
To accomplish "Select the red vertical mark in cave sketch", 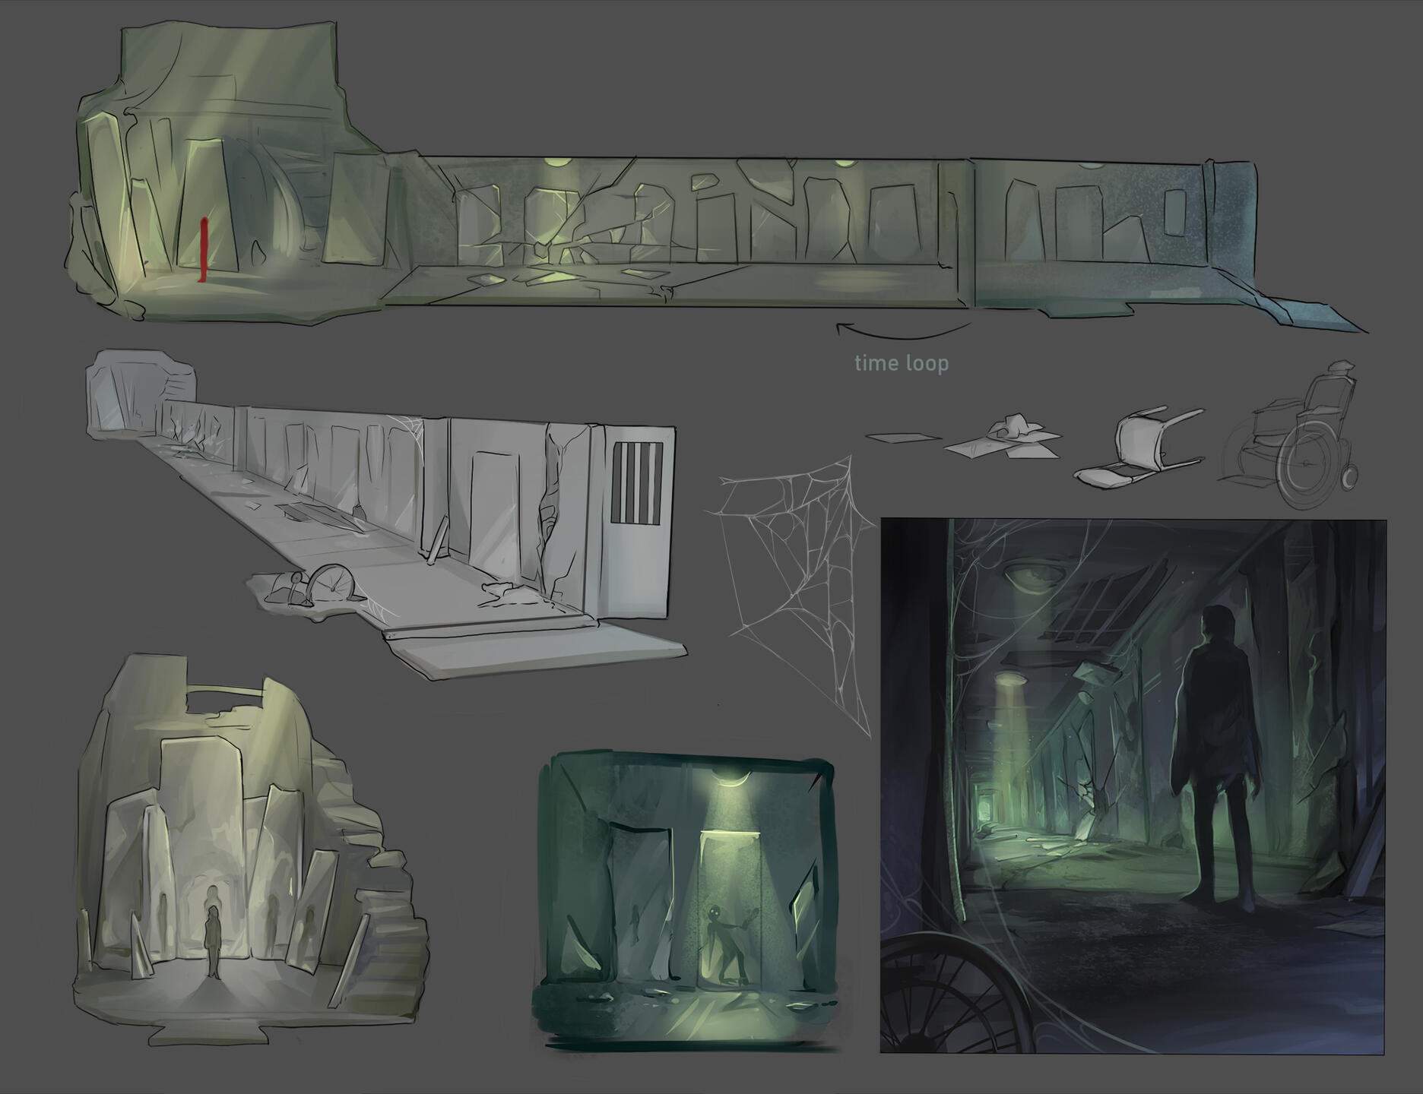I will click(x=203, y=249).
